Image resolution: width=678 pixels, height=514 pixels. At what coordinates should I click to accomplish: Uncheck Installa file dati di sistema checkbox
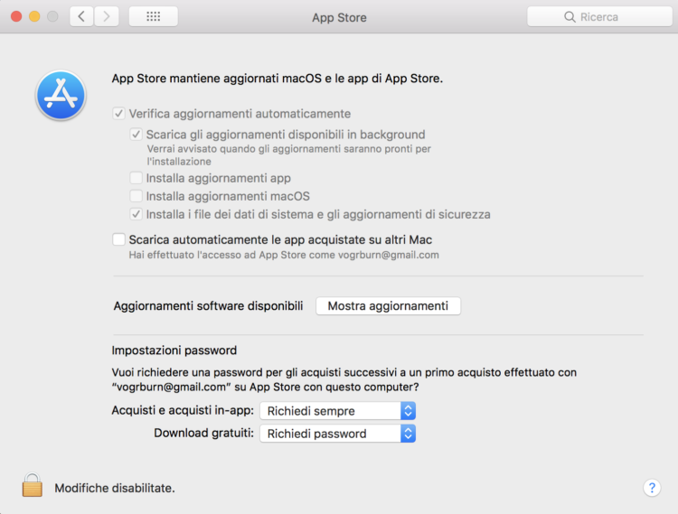[x=136, y=214]
